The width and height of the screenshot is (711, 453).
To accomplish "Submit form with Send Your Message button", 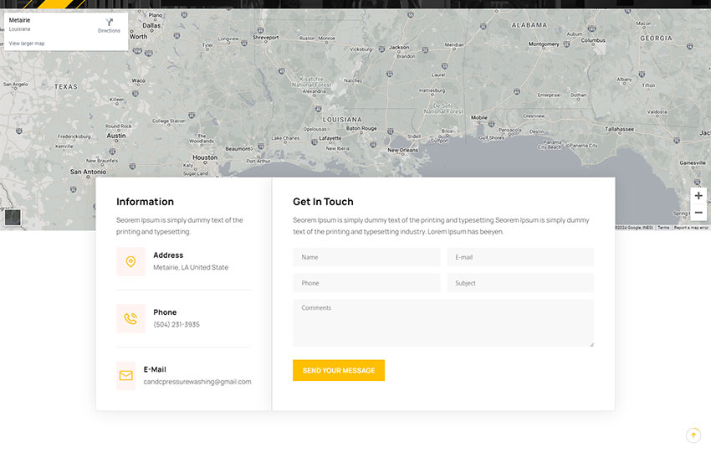I will point(339,370).
